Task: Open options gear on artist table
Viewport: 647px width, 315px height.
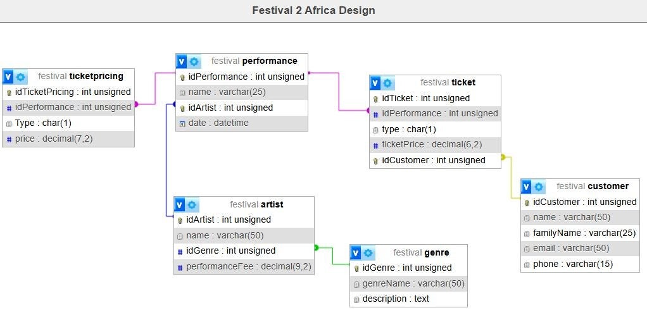Action: click(192, 204)
